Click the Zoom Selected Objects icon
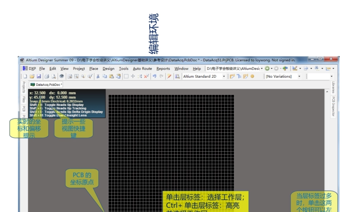The image size is (353, 212). 83,76
